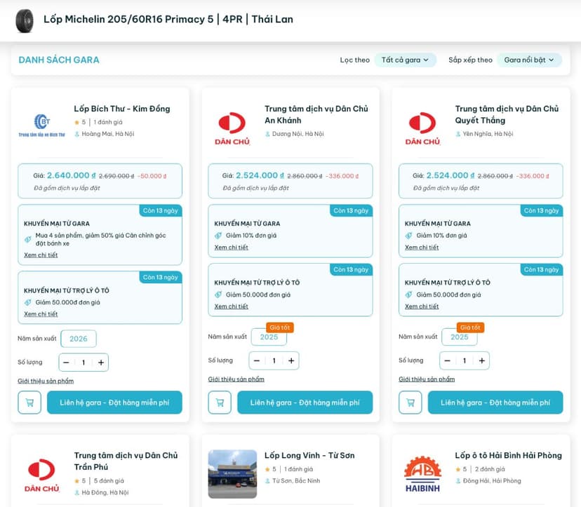
Task: Open Trung tâm Dân Chủ Trần Phú title
Action: [126, 461]
